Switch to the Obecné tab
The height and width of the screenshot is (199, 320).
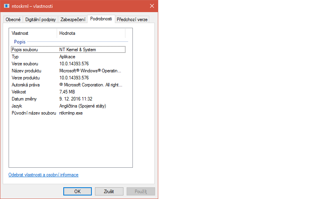[13, 20]
